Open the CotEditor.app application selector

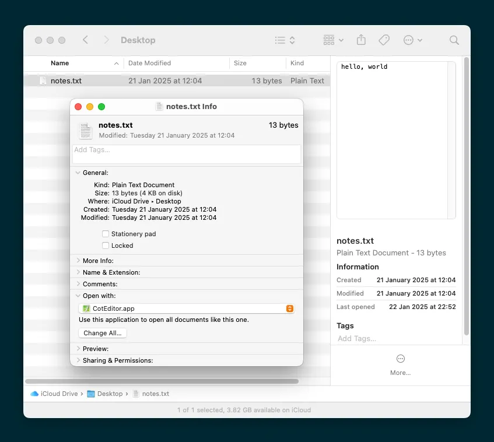coord(187,308)
